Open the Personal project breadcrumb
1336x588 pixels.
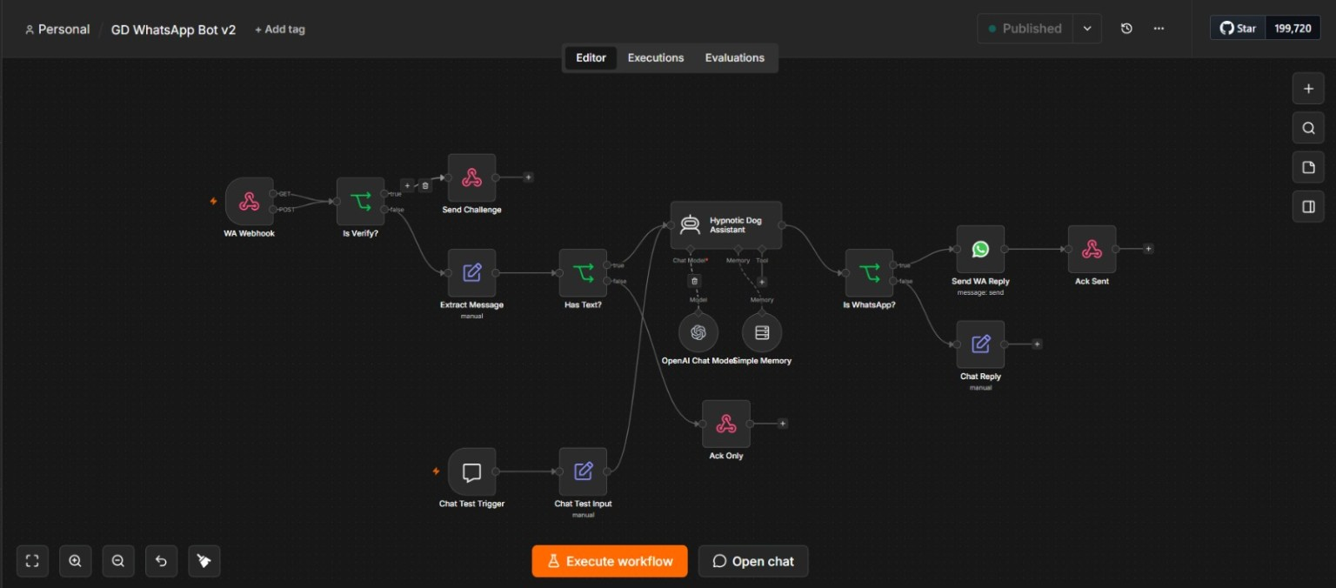coord(57,30)
